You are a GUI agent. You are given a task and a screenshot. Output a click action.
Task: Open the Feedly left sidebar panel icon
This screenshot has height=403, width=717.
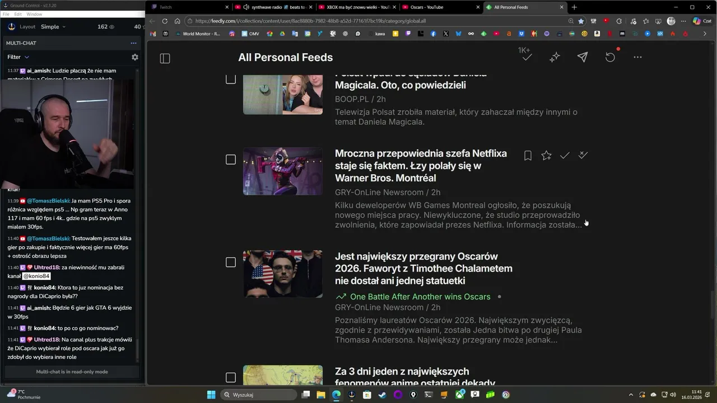165,58
